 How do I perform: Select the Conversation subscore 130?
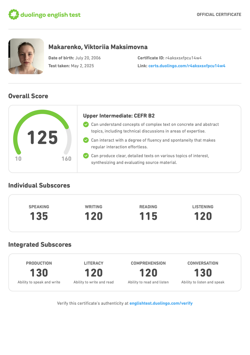tap(203, 273)
